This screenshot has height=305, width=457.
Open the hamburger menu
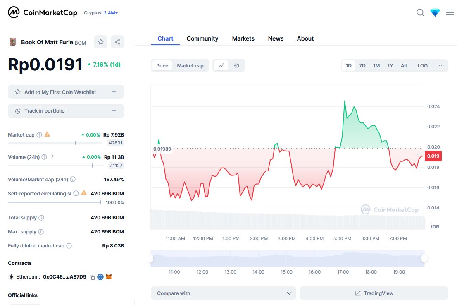(x=450, y=12)
